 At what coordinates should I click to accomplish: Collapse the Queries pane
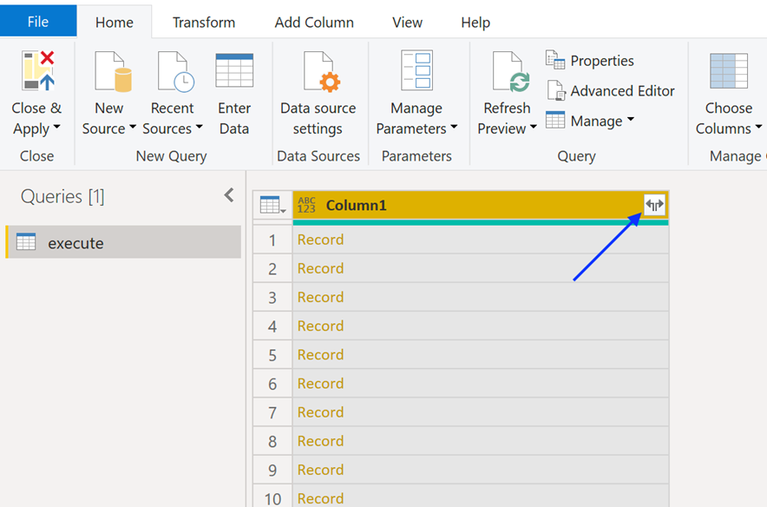pyautogui.click(x=228, y=195)
